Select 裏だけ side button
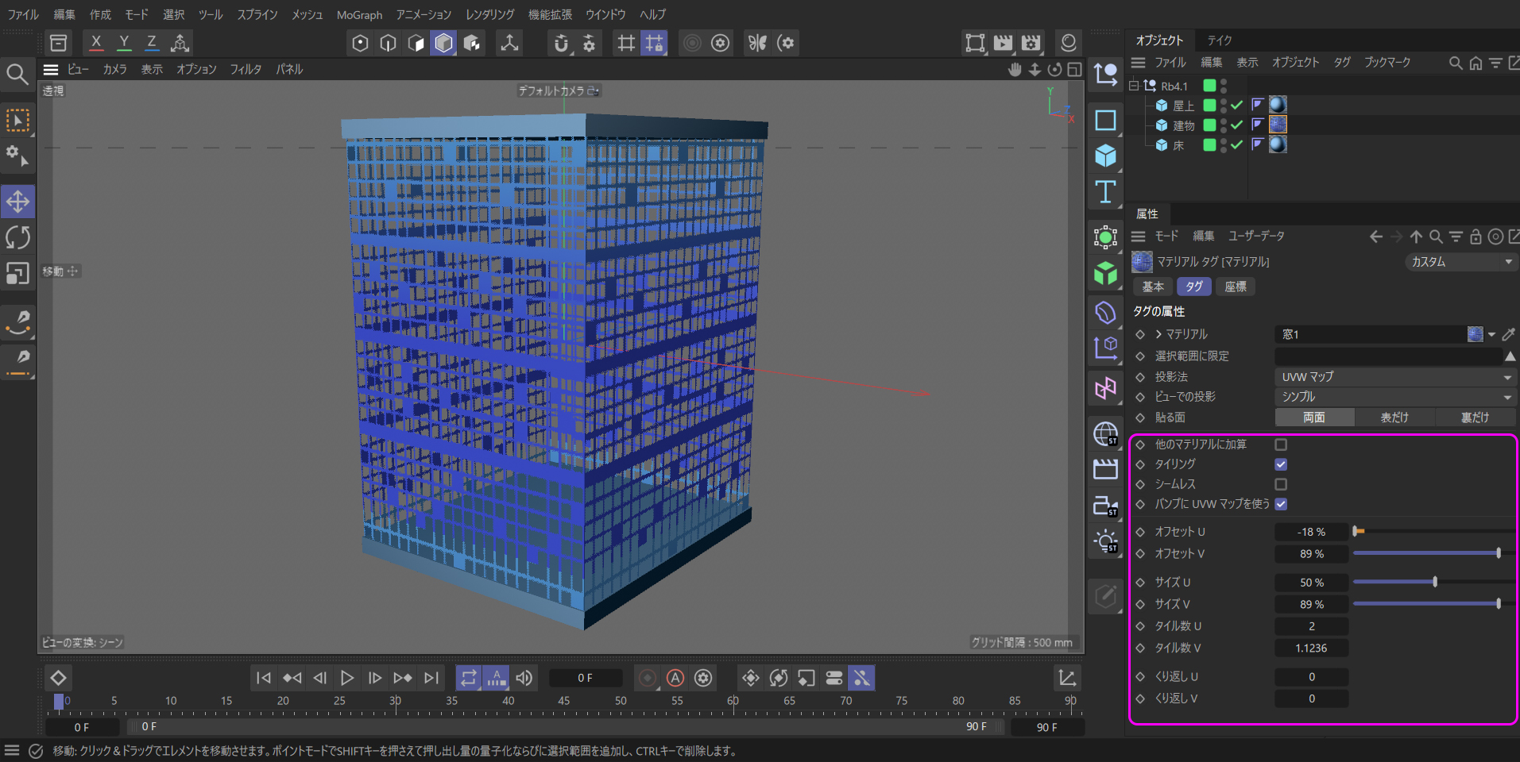This screenshot has width=1520, height=762. [x=1475, y=418]
